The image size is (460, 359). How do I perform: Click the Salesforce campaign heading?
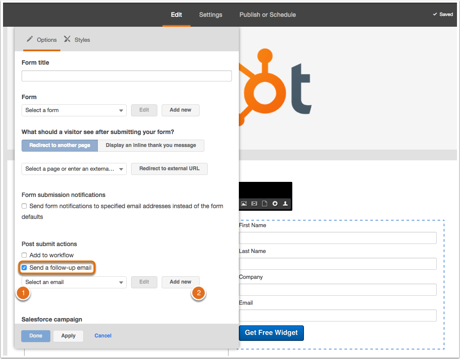point(52,319)
